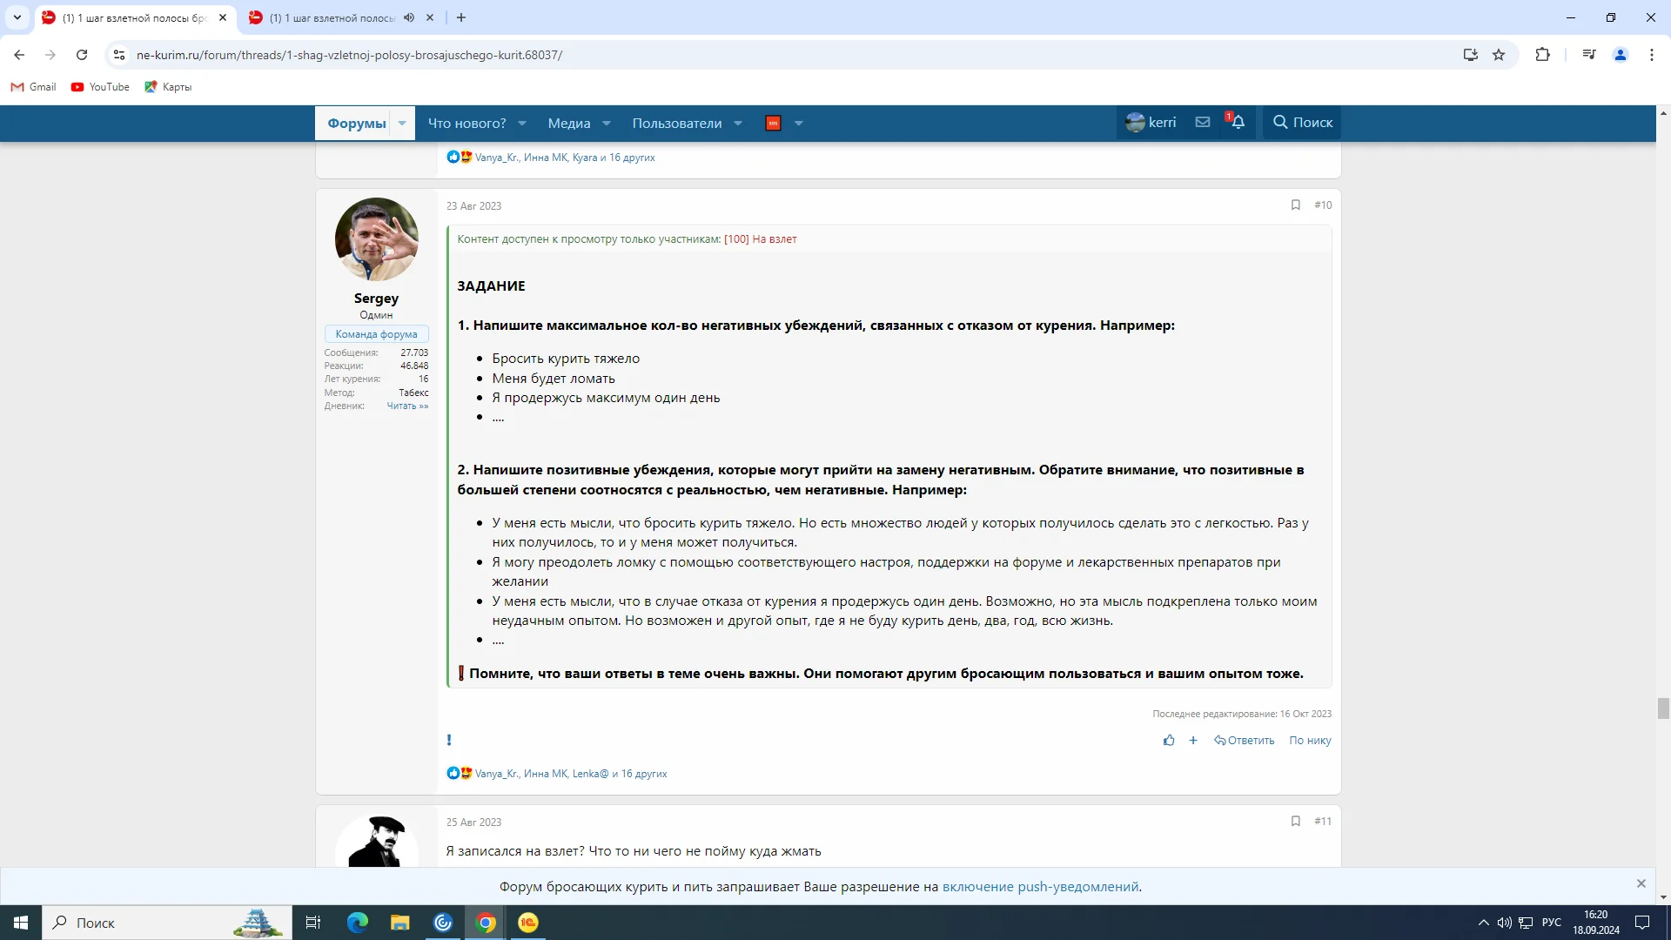Expand the Что нового? dropdown arrow
Viewport: 1671px width, 940px height.
tap(522, 124)
